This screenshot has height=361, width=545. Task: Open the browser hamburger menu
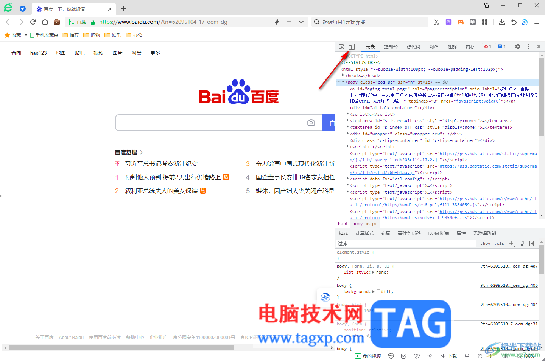pyautogui.click(x=537, y=22)
